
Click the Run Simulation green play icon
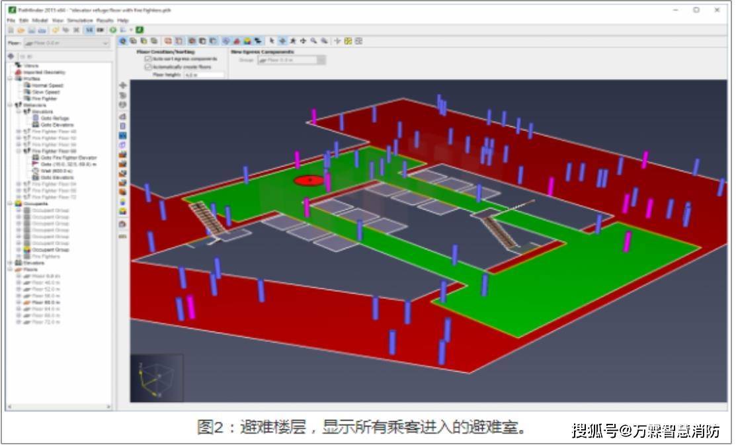[113, 30]
